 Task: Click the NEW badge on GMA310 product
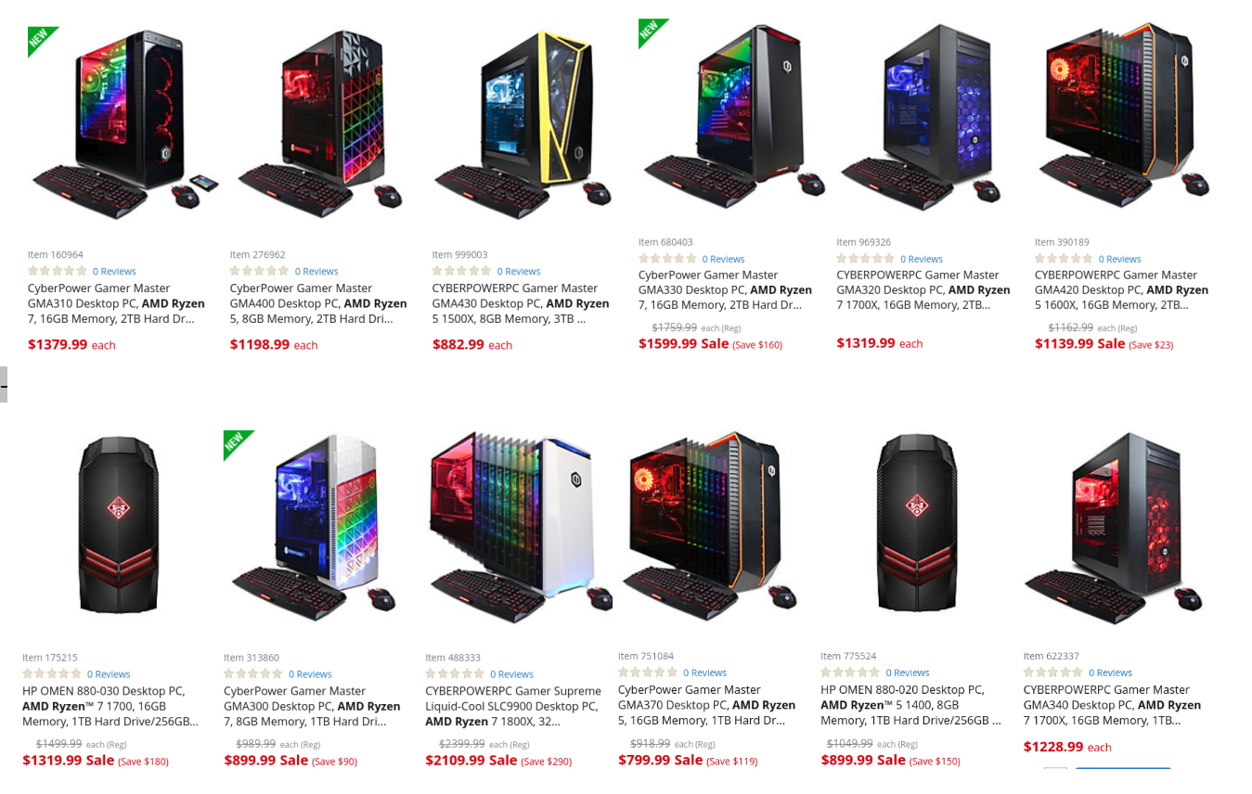(x=43, y=42)
